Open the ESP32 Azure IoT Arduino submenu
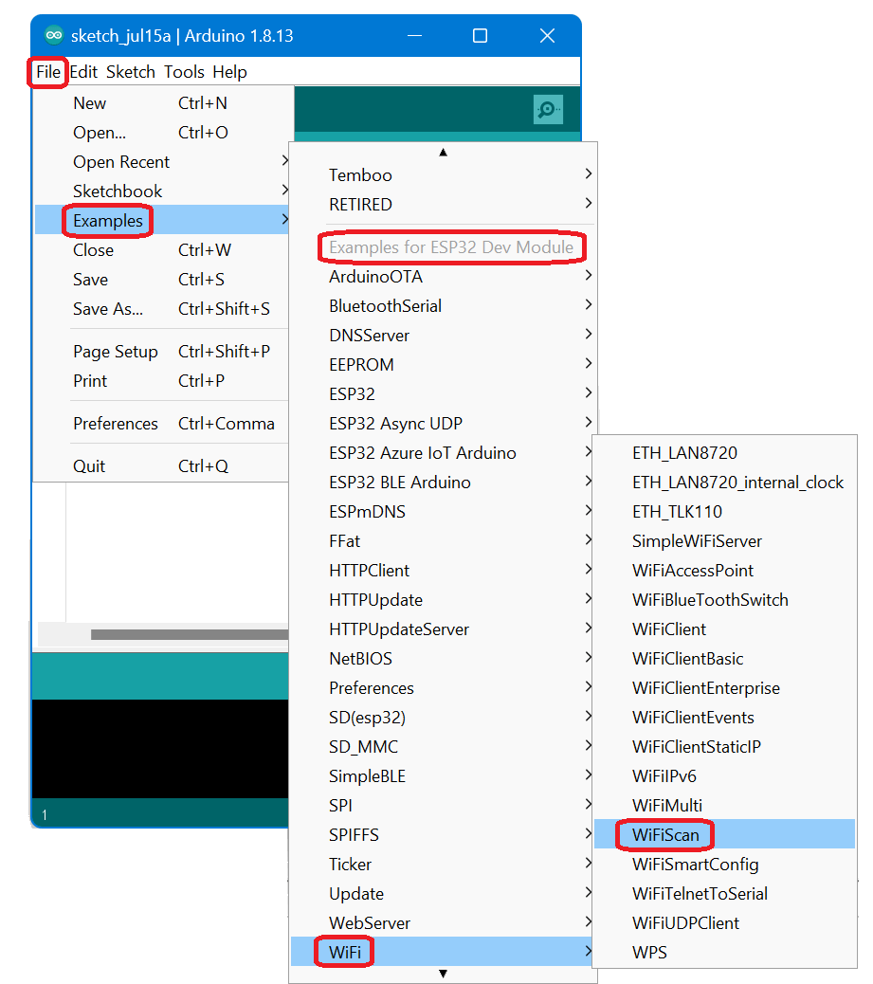Screen dimensions: 873x984 (443, 453)
